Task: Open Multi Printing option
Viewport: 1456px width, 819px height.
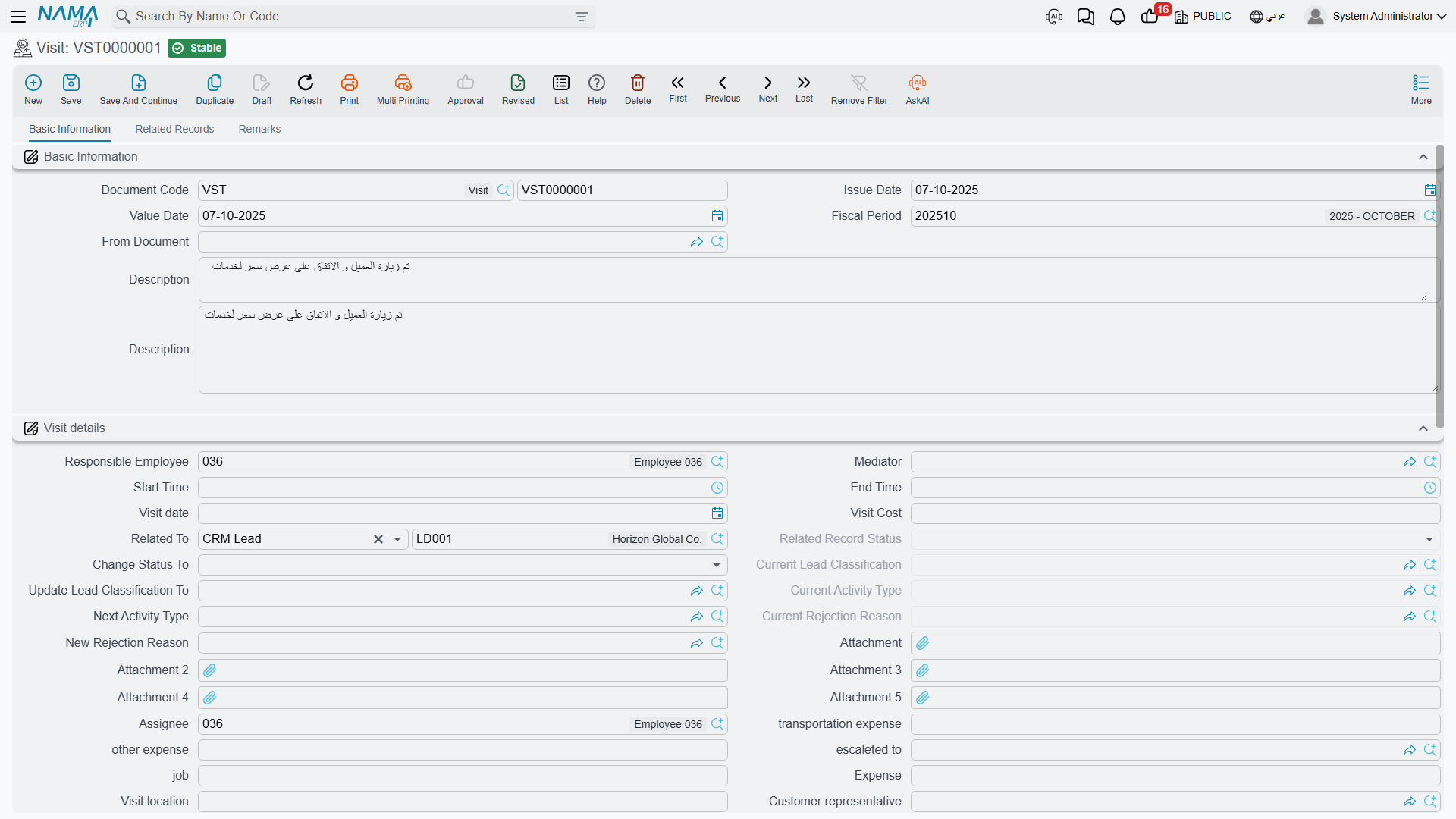Action: coord(403,89)
